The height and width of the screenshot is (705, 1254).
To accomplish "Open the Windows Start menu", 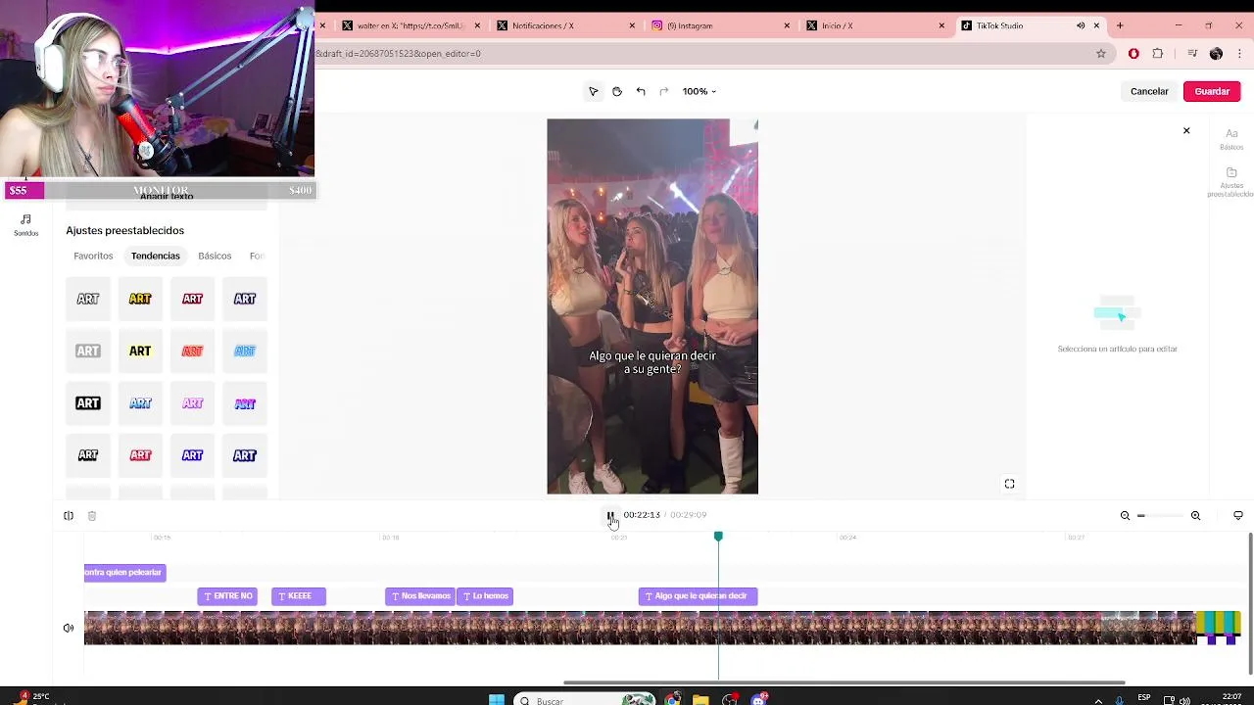I will pos(497,699).
